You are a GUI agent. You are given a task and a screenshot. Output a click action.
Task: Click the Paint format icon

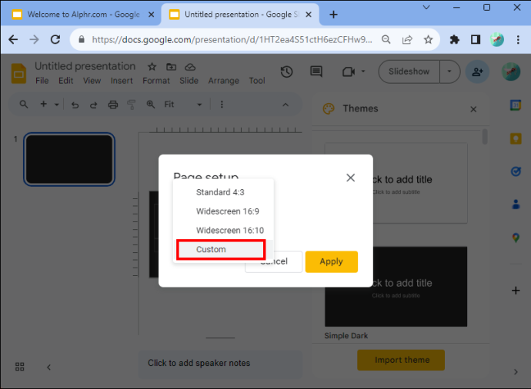tap(131, 105)
